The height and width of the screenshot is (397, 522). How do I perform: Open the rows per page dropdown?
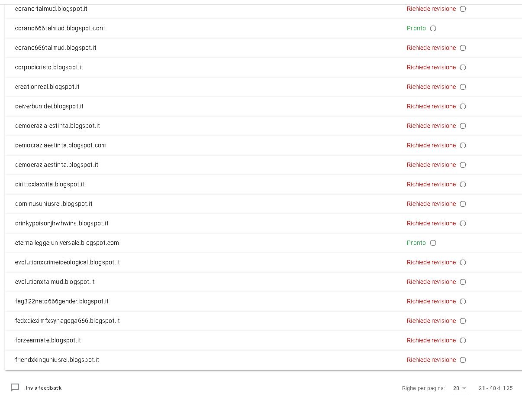click(460, 388)
